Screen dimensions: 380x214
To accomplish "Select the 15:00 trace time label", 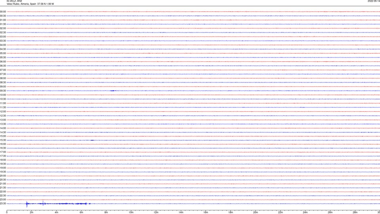I will [x=3, y=136].
